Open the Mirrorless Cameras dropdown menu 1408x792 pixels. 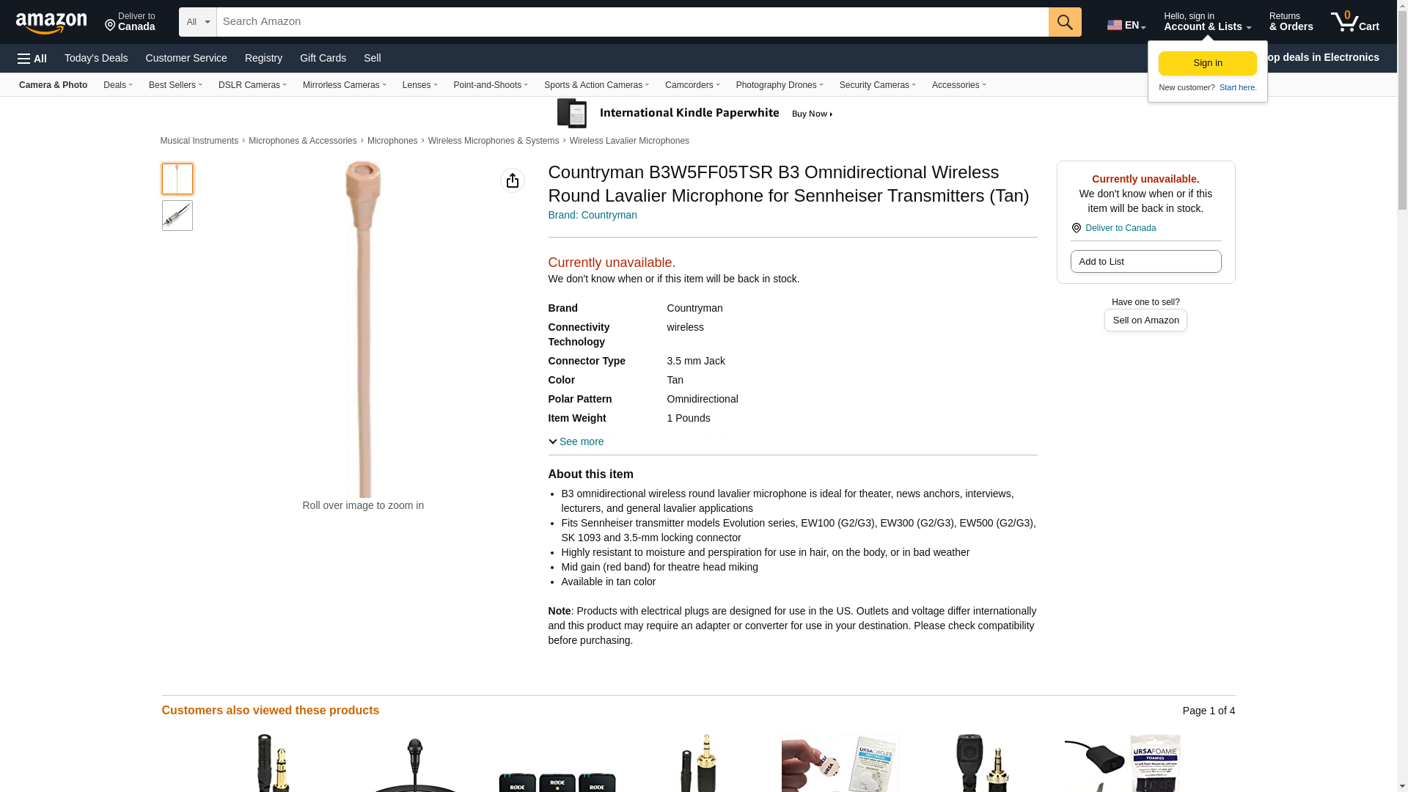[344, 85]
